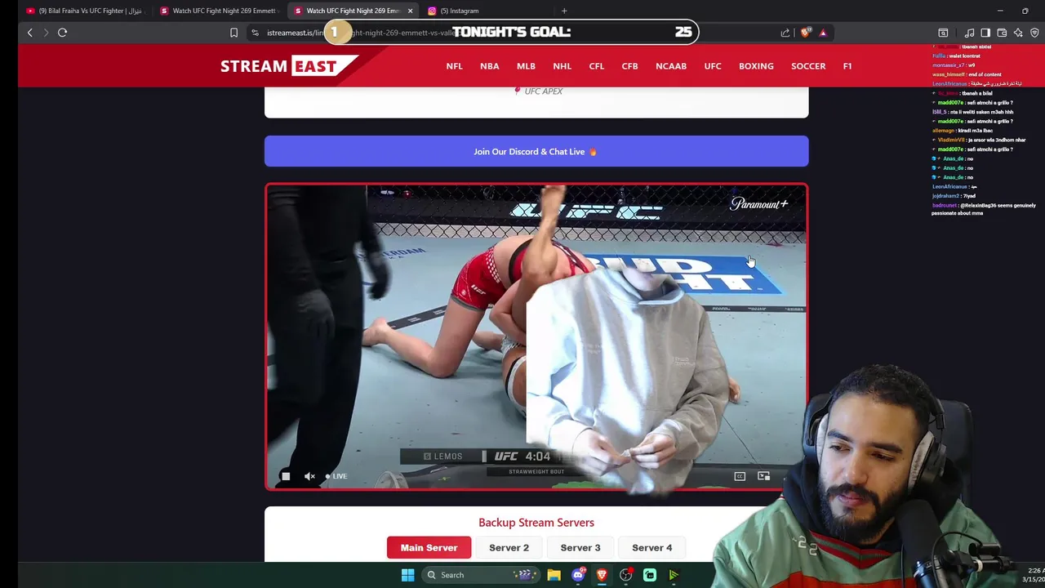Go back in the browser
This screenshot has width=1045, height=588.
click(x=30, y=33)
